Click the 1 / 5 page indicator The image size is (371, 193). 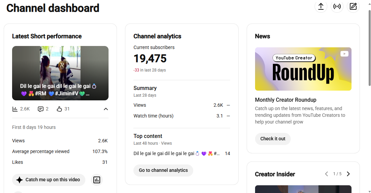(x=337, y=174)
